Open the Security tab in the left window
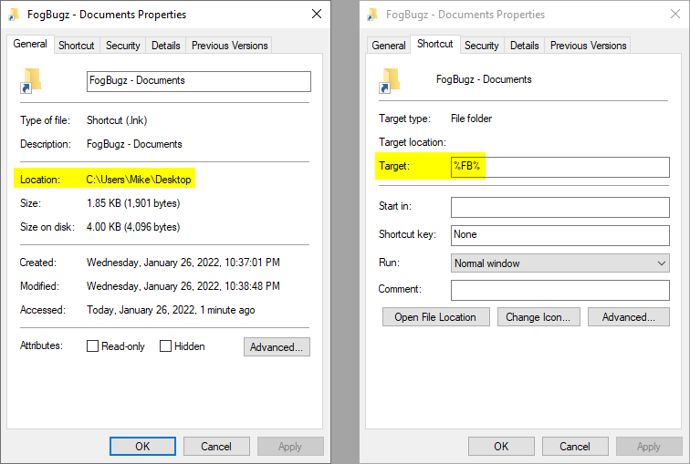Screen dimensions: 690x464 (x=123, y=46)
